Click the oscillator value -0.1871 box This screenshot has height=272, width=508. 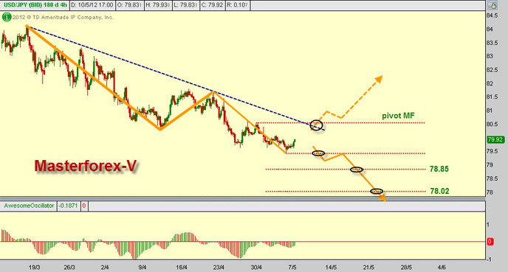[x=69, y=206]
